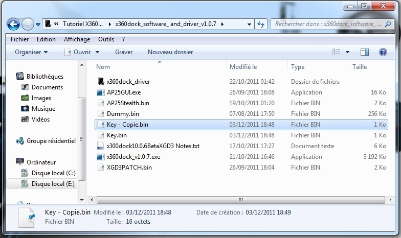Sort by the Modifié le column header
Viewport: 401px width, 238px height.
[243, 67]
